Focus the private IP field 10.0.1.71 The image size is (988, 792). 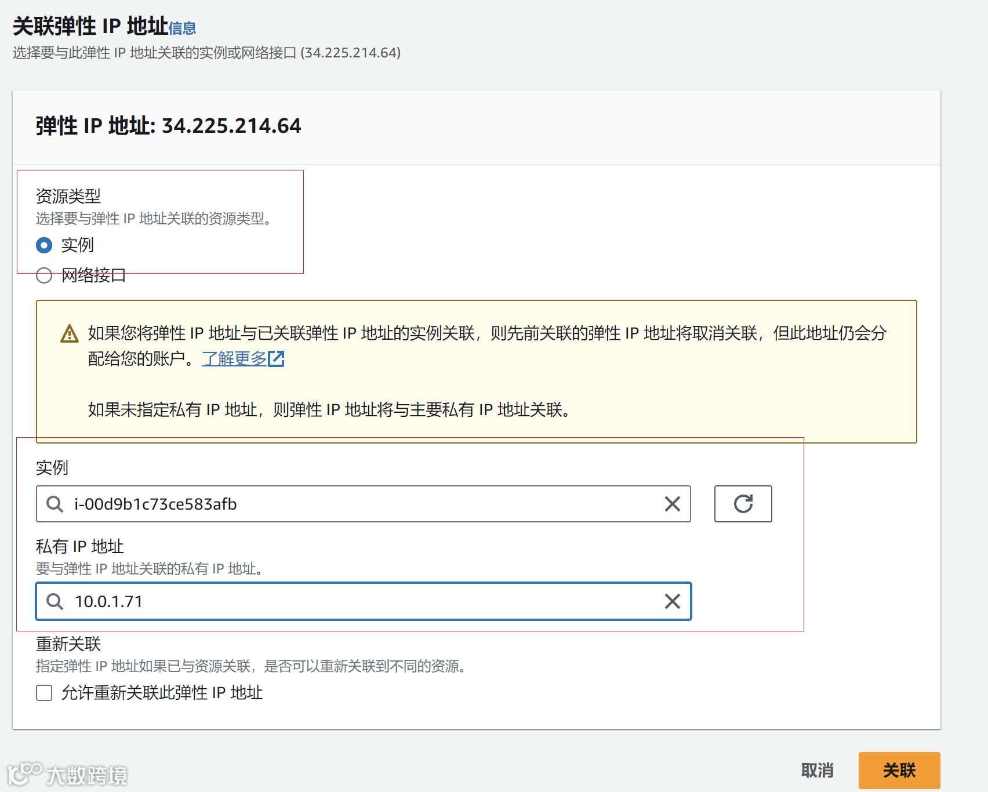click(x=364, y=601)
